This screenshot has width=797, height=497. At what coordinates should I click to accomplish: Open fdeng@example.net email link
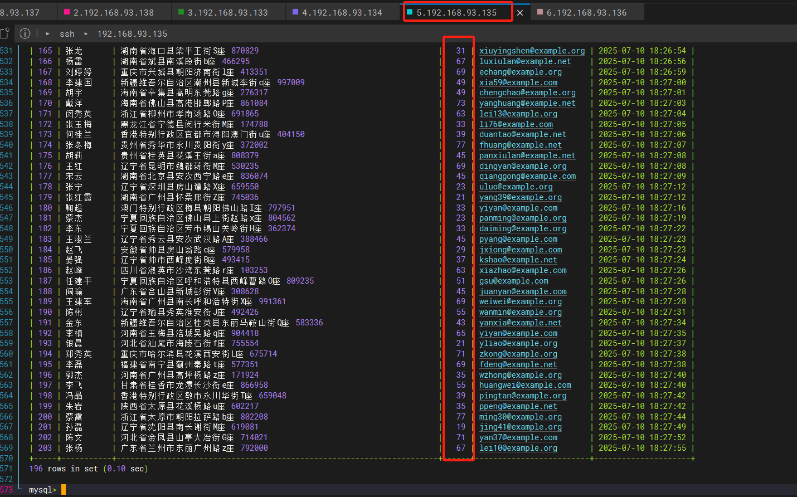[518, 364]
